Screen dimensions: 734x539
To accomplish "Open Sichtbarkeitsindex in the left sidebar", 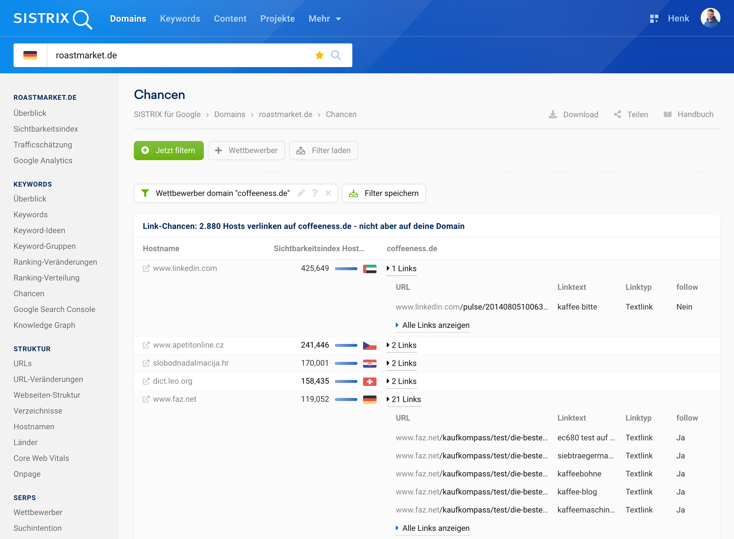I will (x=46, y=129).
